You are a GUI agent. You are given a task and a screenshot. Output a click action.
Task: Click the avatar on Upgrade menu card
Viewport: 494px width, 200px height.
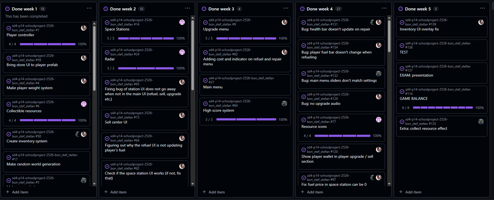[284, 22]
